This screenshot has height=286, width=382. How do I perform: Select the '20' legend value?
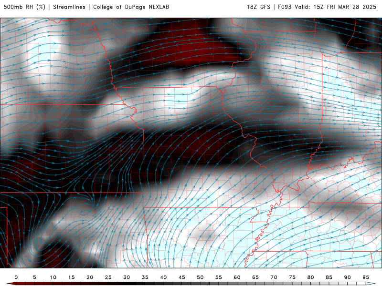pyautogui.click(x=90, y=277)
